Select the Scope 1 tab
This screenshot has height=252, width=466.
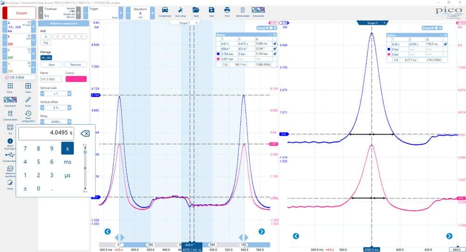(184, 23)
